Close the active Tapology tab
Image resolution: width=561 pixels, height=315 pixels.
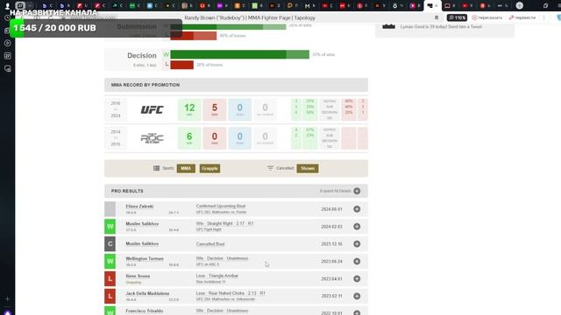pyautogui.click(x=437, y=6)
